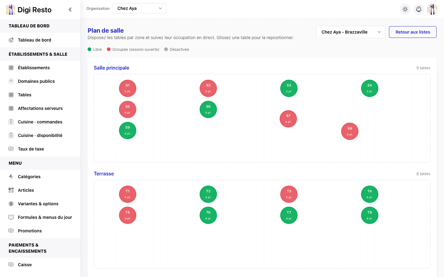Click the Taux de taxe icon
444x277 pixels.
point(11,149)
